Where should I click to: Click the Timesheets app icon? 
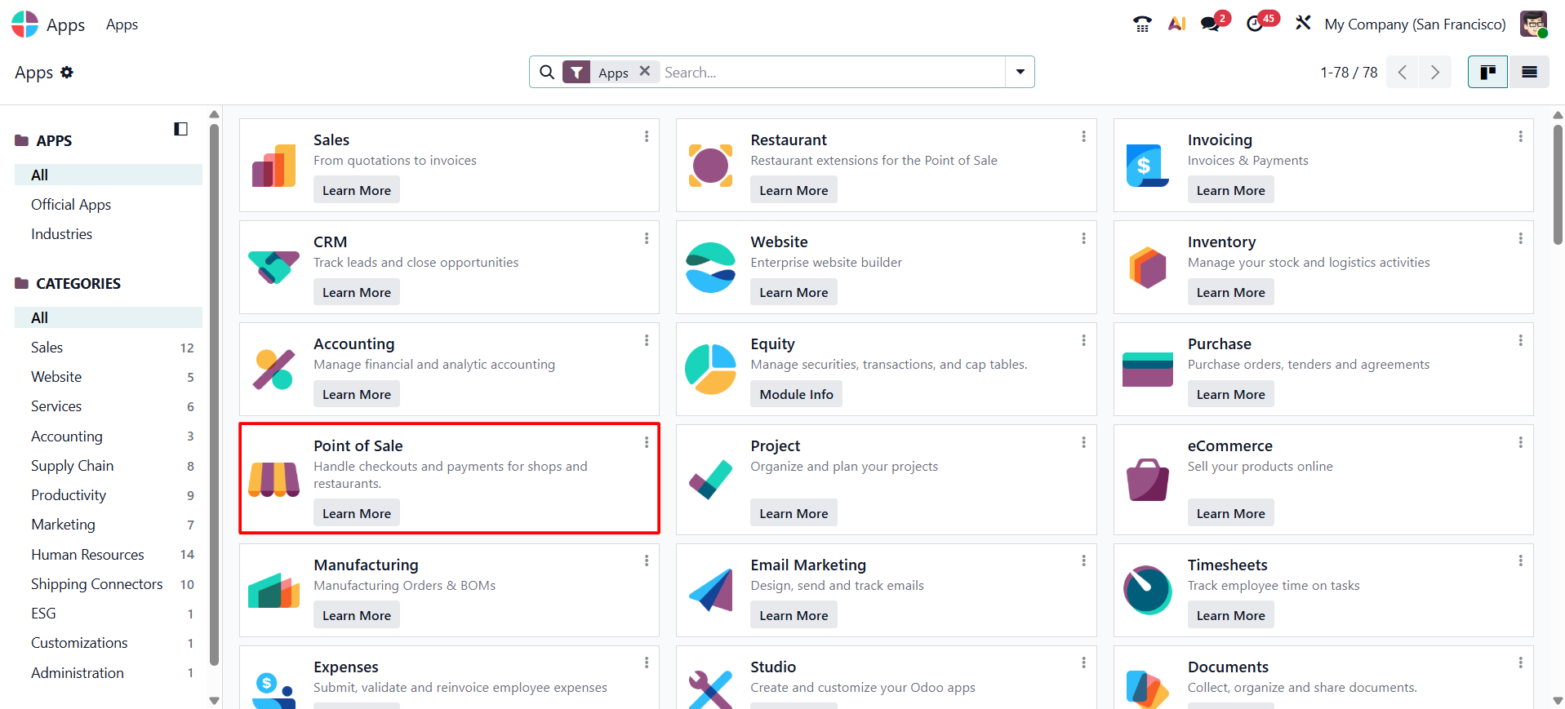1148,591
